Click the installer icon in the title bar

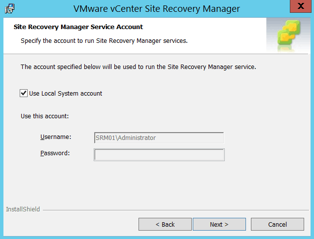9,8
